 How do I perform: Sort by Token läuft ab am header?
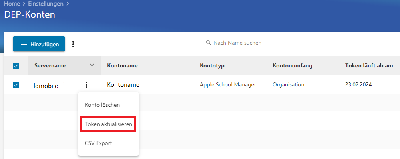(369, 66)
